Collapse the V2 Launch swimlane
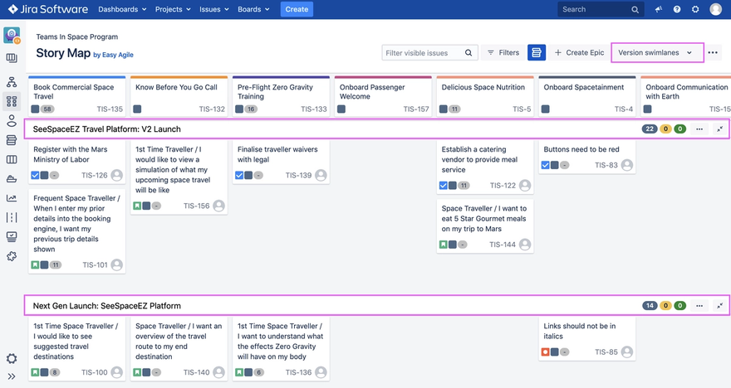 click(x=720, y=129)
